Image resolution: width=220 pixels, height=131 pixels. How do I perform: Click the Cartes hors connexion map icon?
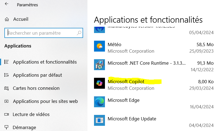point(7,88)
